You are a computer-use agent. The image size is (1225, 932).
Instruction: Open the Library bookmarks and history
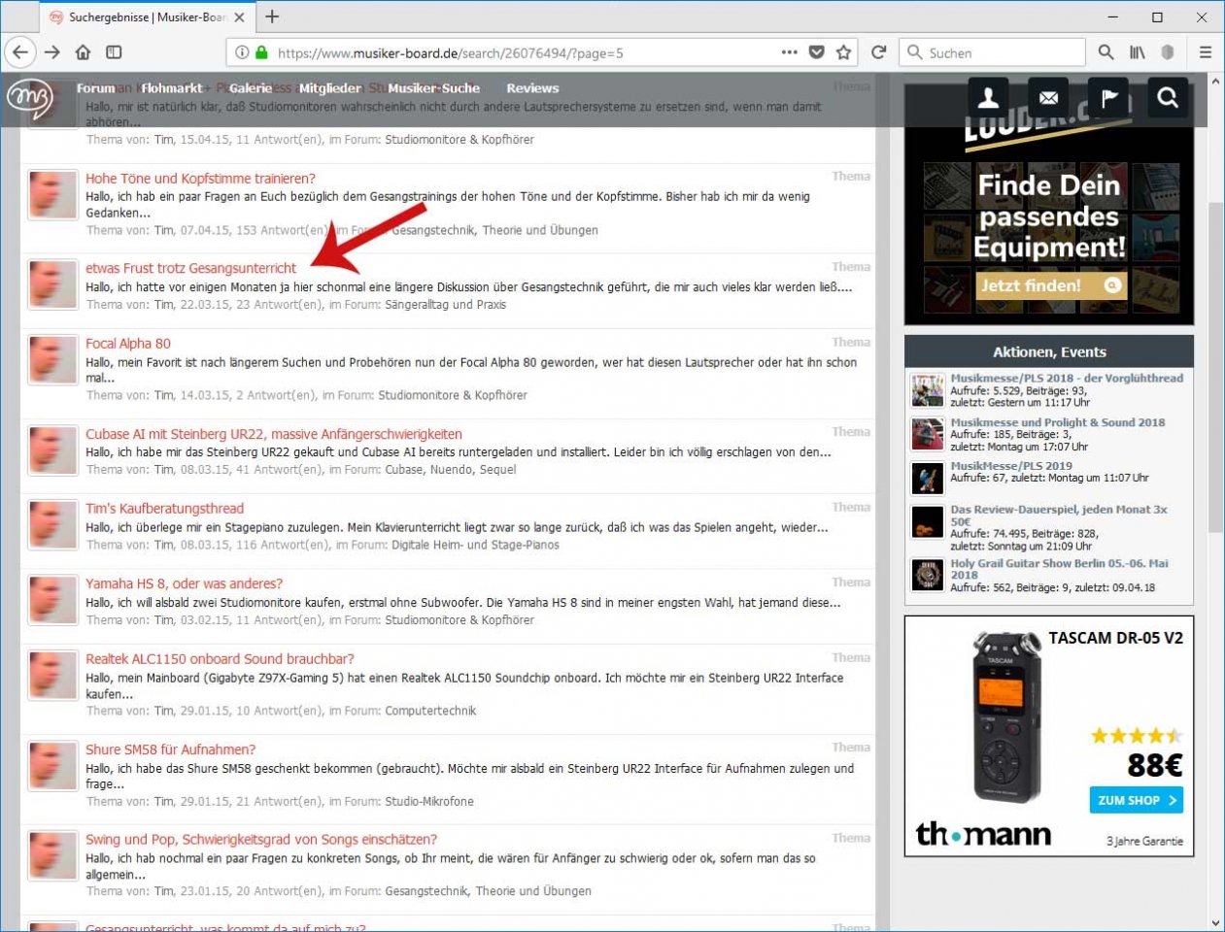1137,52
